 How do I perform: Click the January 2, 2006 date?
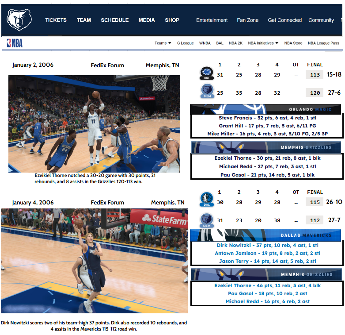pyautogui.click(x=33, y=65)
